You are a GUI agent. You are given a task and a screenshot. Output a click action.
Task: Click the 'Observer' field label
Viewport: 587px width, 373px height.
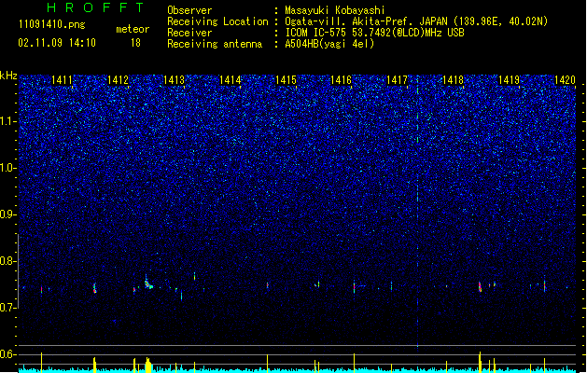click(189, 10)
